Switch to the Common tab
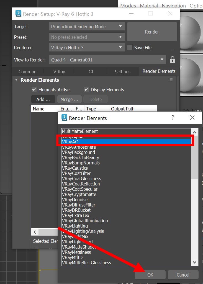 tap(27, 72)
